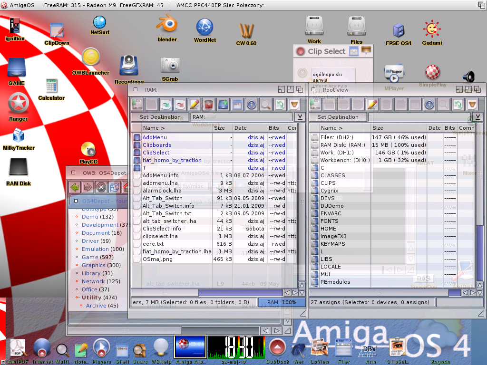Open the RAM: pane path dropdown
This screenshot has width=487, height=365.
coord(300,117)
